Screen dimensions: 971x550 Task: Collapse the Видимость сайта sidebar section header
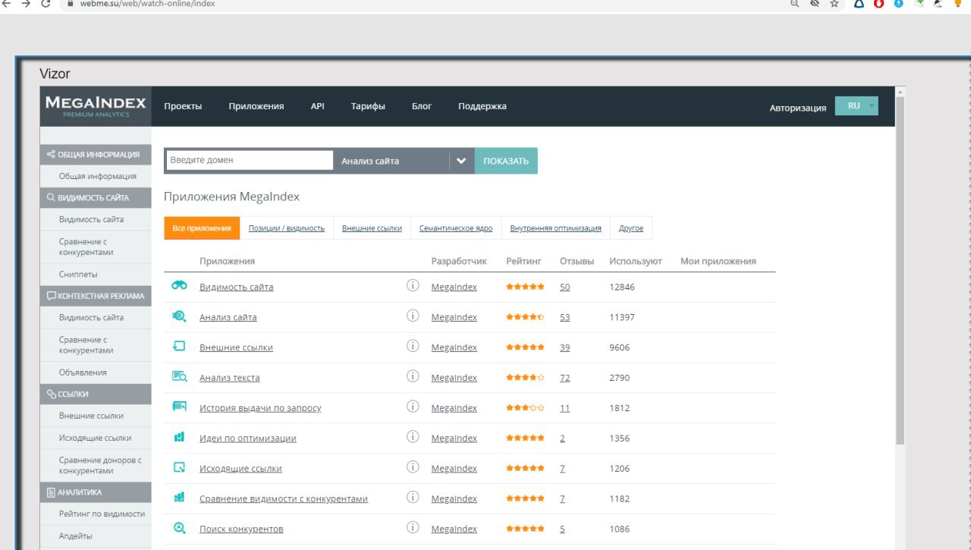click(96, 197)
